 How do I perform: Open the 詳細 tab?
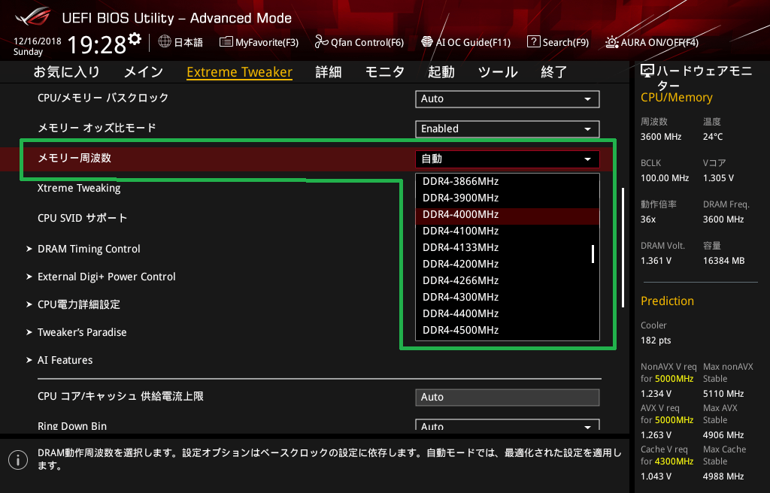(329, 72)
